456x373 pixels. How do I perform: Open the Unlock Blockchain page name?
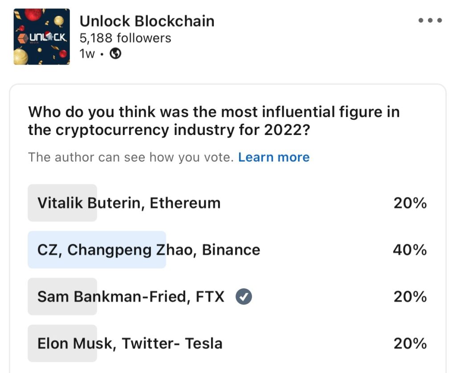click(x=147, y=21)
